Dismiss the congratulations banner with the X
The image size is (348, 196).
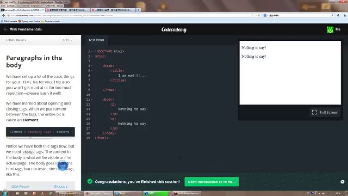click(x=342, y=182)
